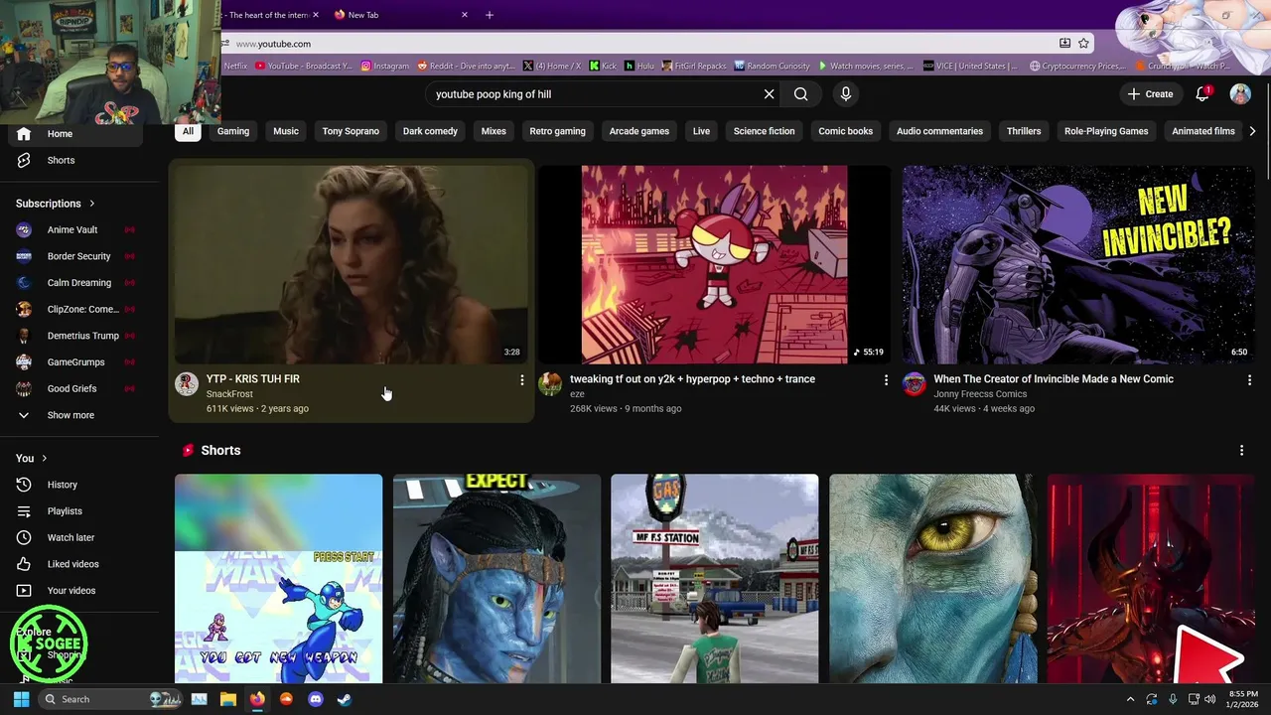This screenshot has height=715, width=1271.
Task: Open YouTube notifications bell
Action: tap(1202, 93)
